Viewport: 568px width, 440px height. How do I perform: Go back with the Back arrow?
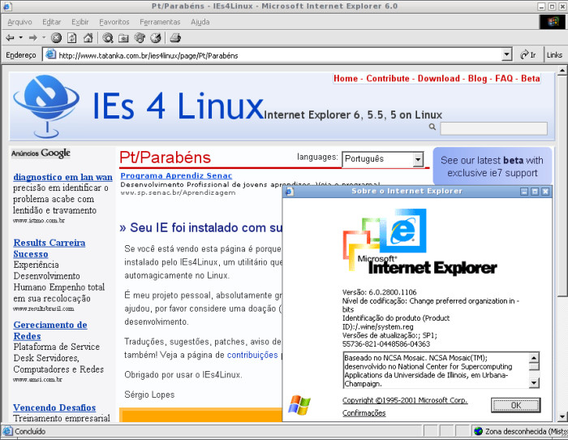click(x=10, y=37)
